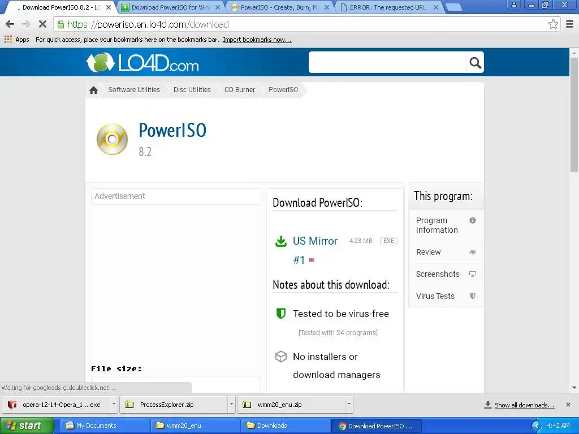Click the shield icon beside Virus Tests
579x434 pixels.
coord(472,296)
